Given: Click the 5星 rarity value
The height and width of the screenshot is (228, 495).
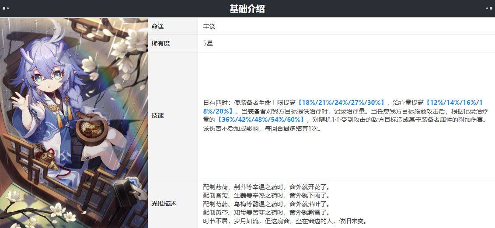Looking at the screenshot, I should coord(208,44).
